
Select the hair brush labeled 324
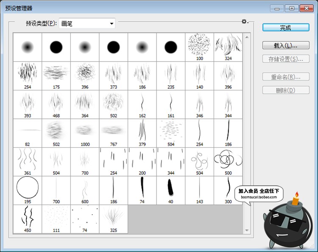[228, 47]
